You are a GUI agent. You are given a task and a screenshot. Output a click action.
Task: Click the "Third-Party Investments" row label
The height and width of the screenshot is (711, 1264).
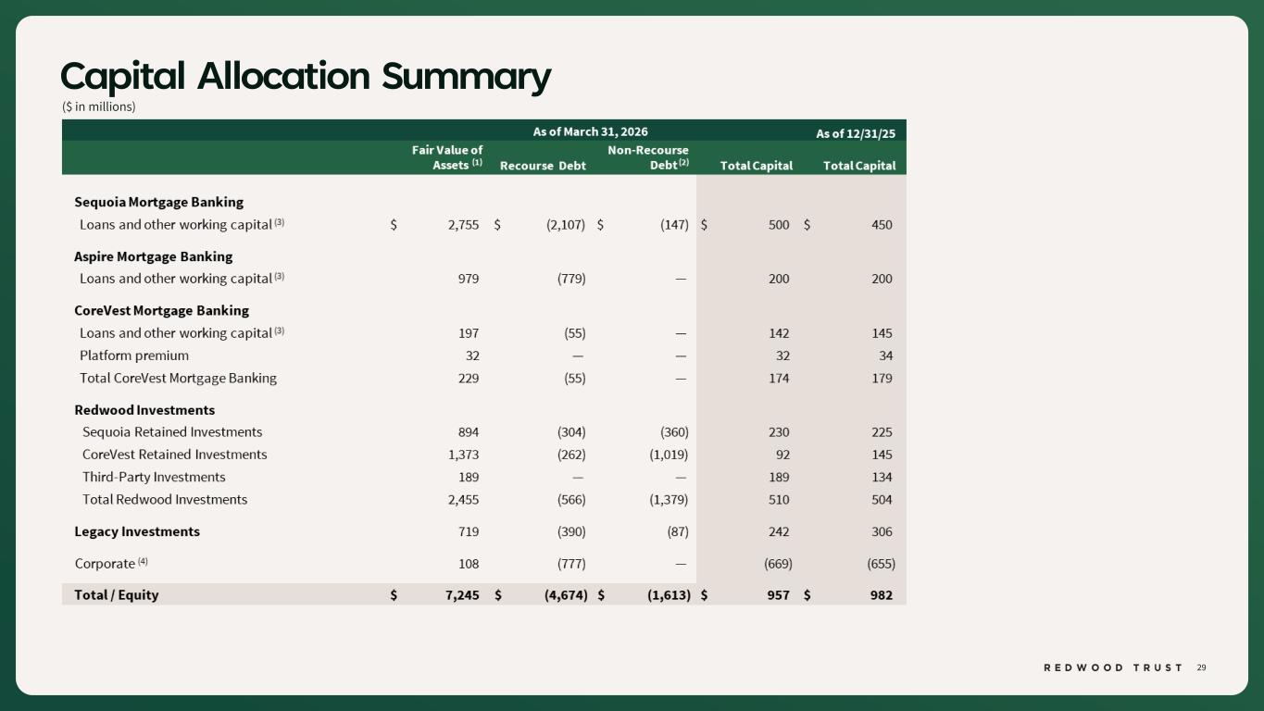(x=154, y=477)
